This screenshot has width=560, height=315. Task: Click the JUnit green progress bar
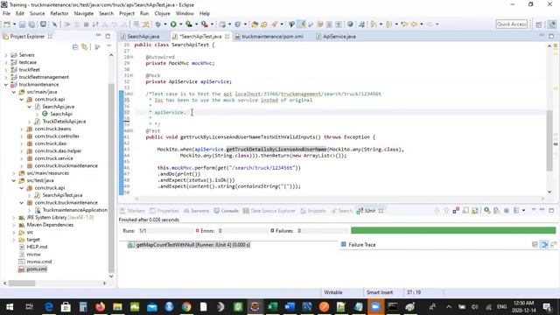[x=453, y=231]
